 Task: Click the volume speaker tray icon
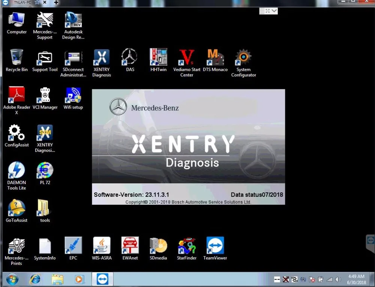[x=338, y=280]
